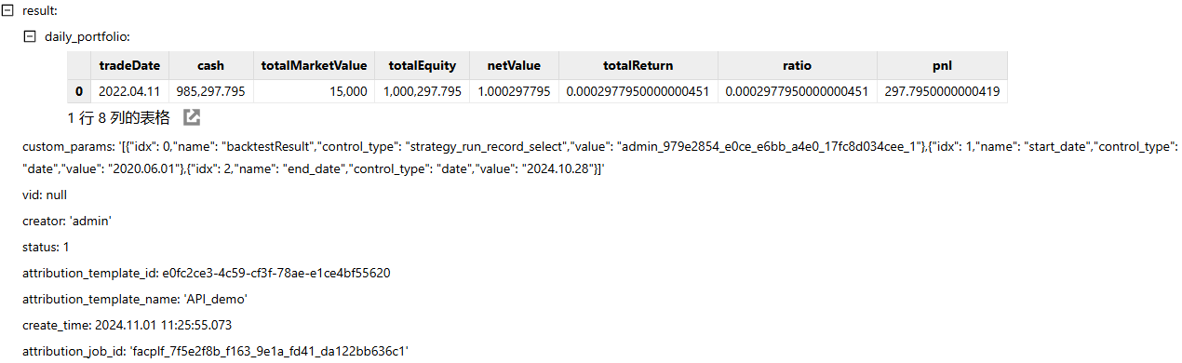Screen dimensions: 1182x363
Task: Click the attribution_job_id value
Action: (x=269, y=351)
